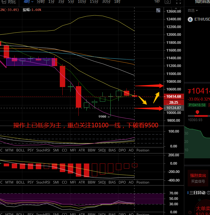This screenshot has height=215, width=210.
Task: Select DPO in the first indicator row
Action: pyautogui.click(x=122, y=150)
